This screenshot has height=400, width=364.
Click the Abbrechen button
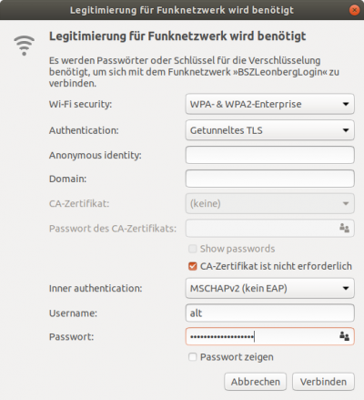coord(256,382)
